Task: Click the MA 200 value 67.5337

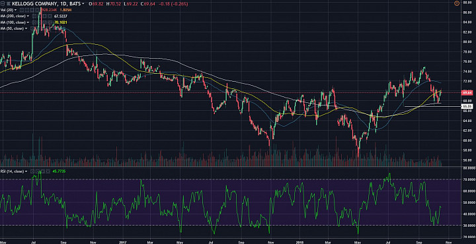Action: 60,16
